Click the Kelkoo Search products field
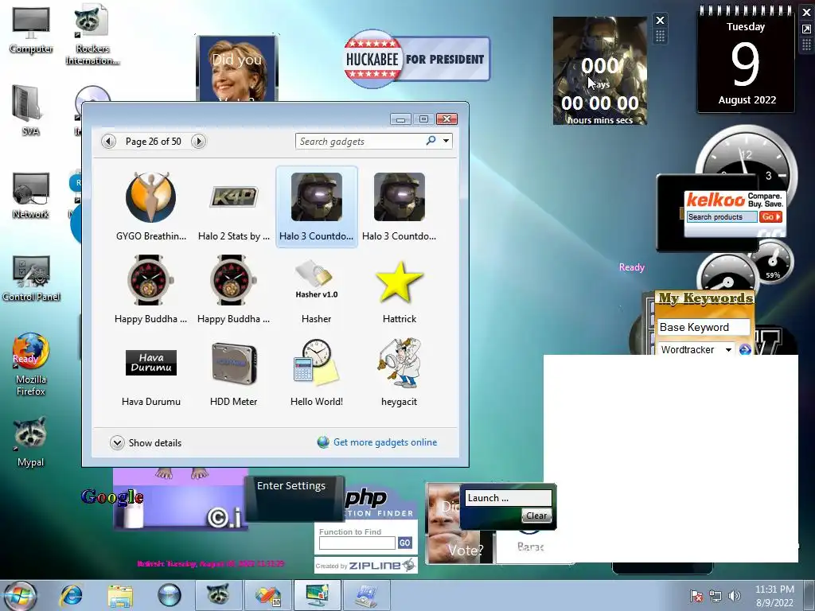 (x=722, y=217)
